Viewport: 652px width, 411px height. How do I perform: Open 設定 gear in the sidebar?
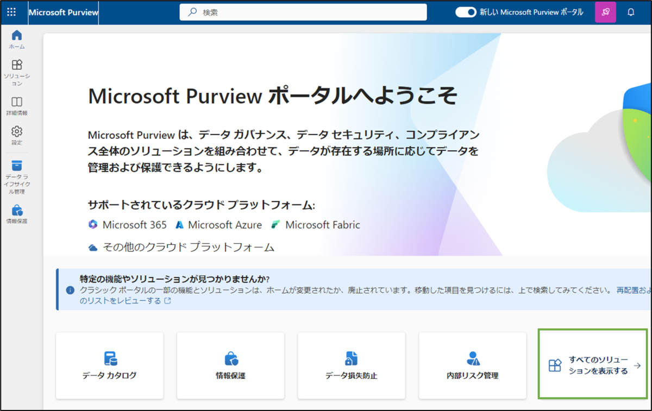click(x=17, y=135)
